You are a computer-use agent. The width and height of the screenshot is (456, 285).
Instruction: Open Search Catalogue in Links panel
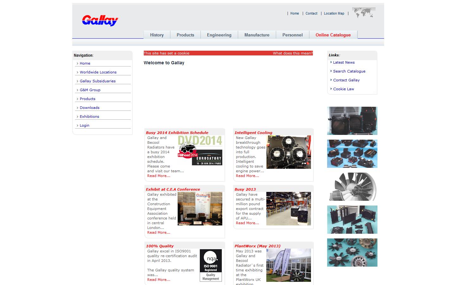(x=349, y=71)
